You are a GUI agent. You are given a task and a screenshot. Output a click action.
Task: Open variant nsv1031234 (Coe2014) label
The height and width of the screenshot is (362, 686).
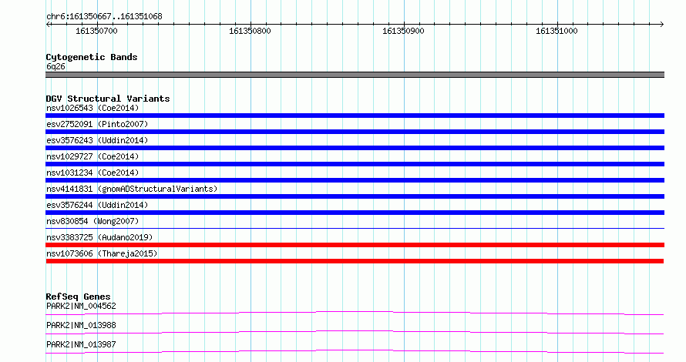click(x=92, y=173)
